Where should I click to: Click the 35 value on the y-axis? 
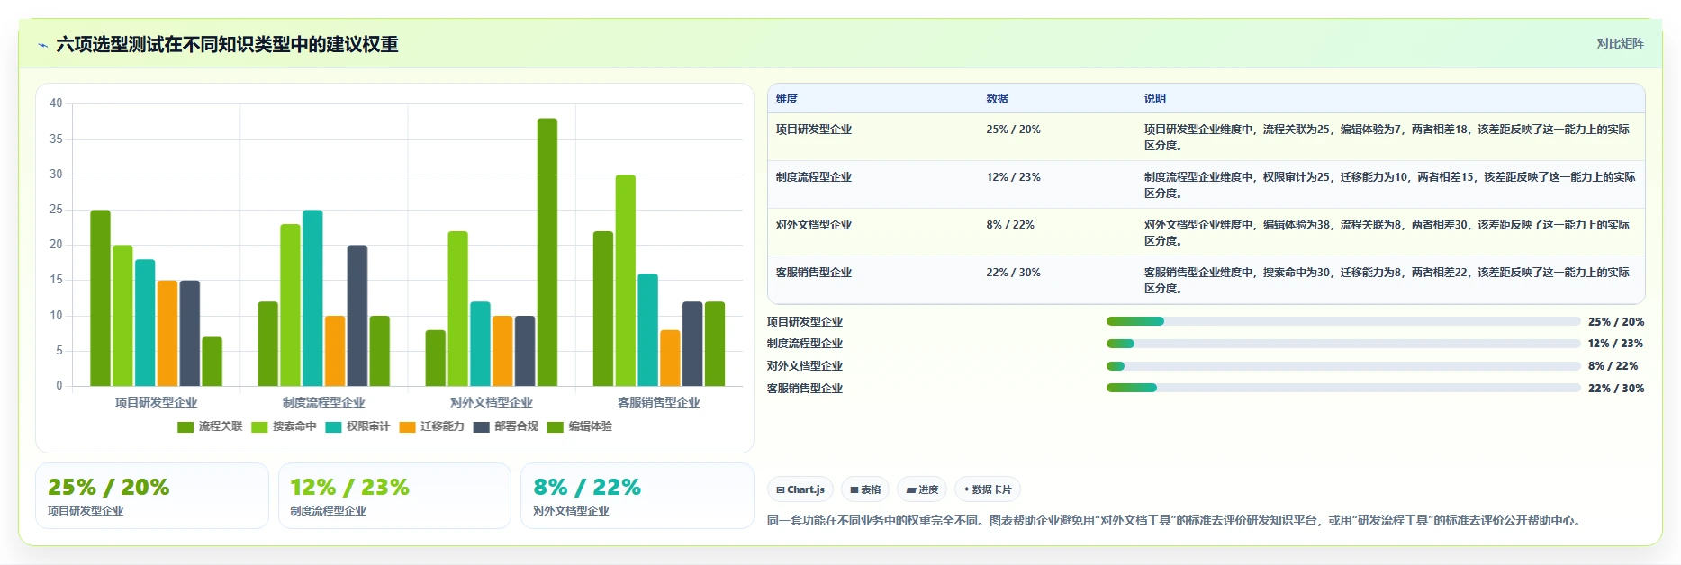pos(56,139)
